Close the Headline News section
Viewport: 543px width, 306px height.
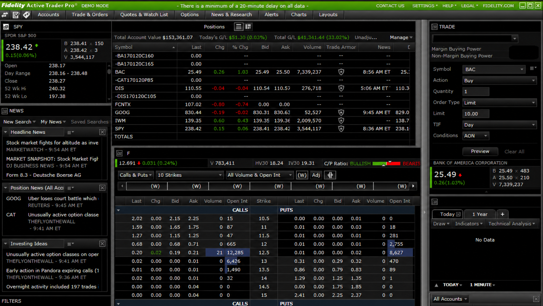102,132
